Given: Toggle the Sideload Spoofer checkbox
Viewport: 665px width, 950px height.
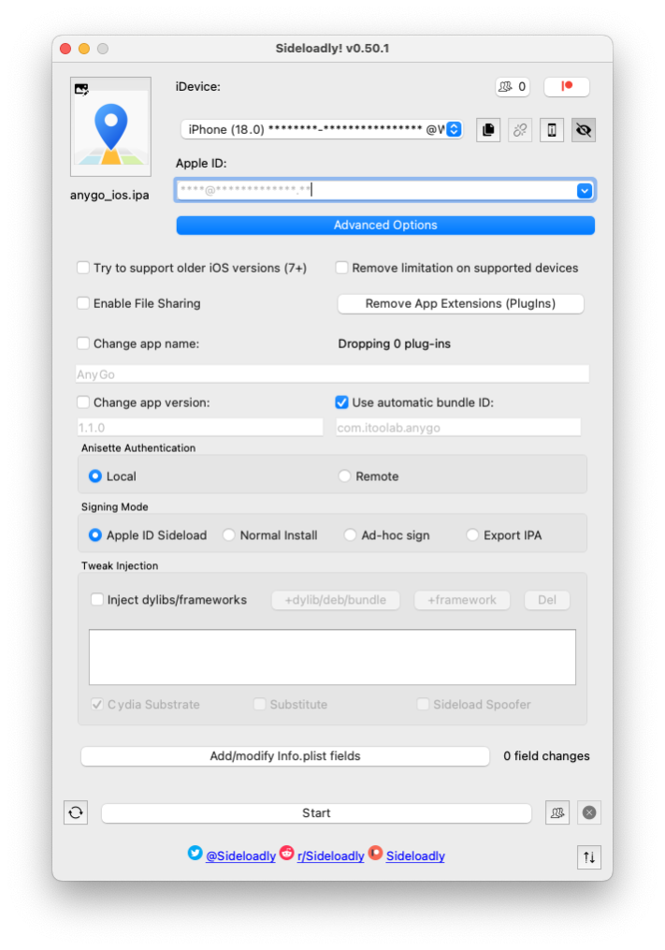Looking at the screenshot, I should [424, 704].
